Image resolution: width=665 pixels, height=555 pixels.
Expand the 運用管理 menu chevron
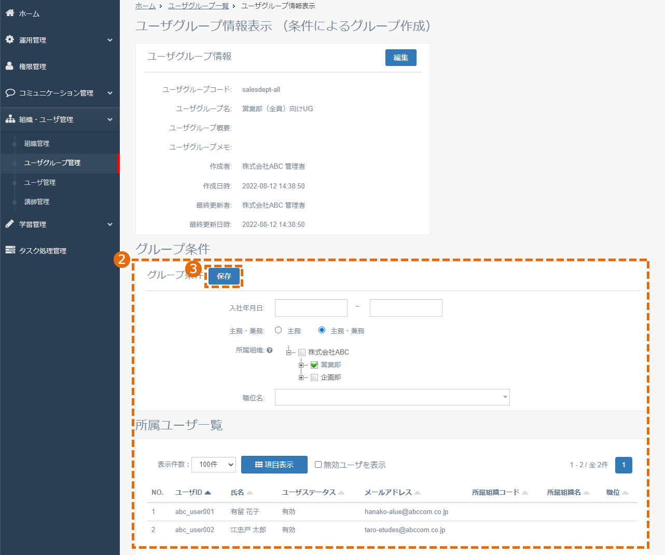pyautogui.click(x=110, y=40)
